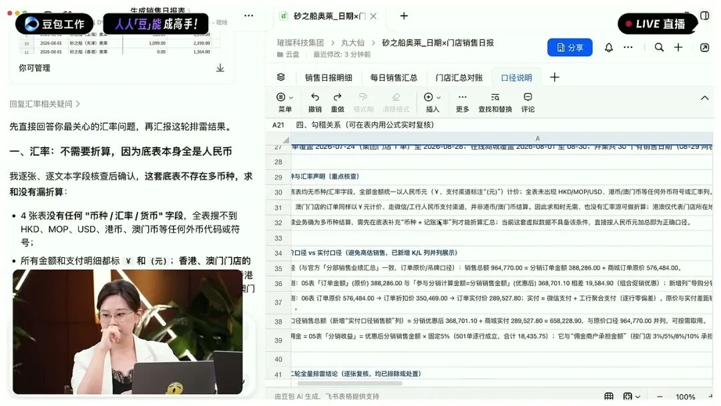Click the 豆包工作 logo button
The width and height of the screenshot is (721, 406).
coord(54,24)
